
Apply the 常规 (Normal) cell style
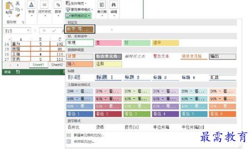[x=80, y=43]
